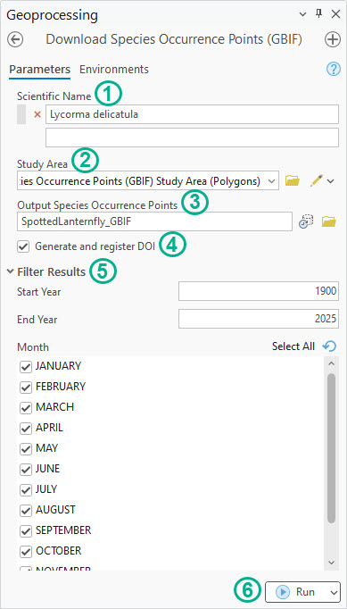Go back with the circled arrow icon
The height and width of the screenshot is (609, 347).
pyautogui.click(x=15, y=39)
